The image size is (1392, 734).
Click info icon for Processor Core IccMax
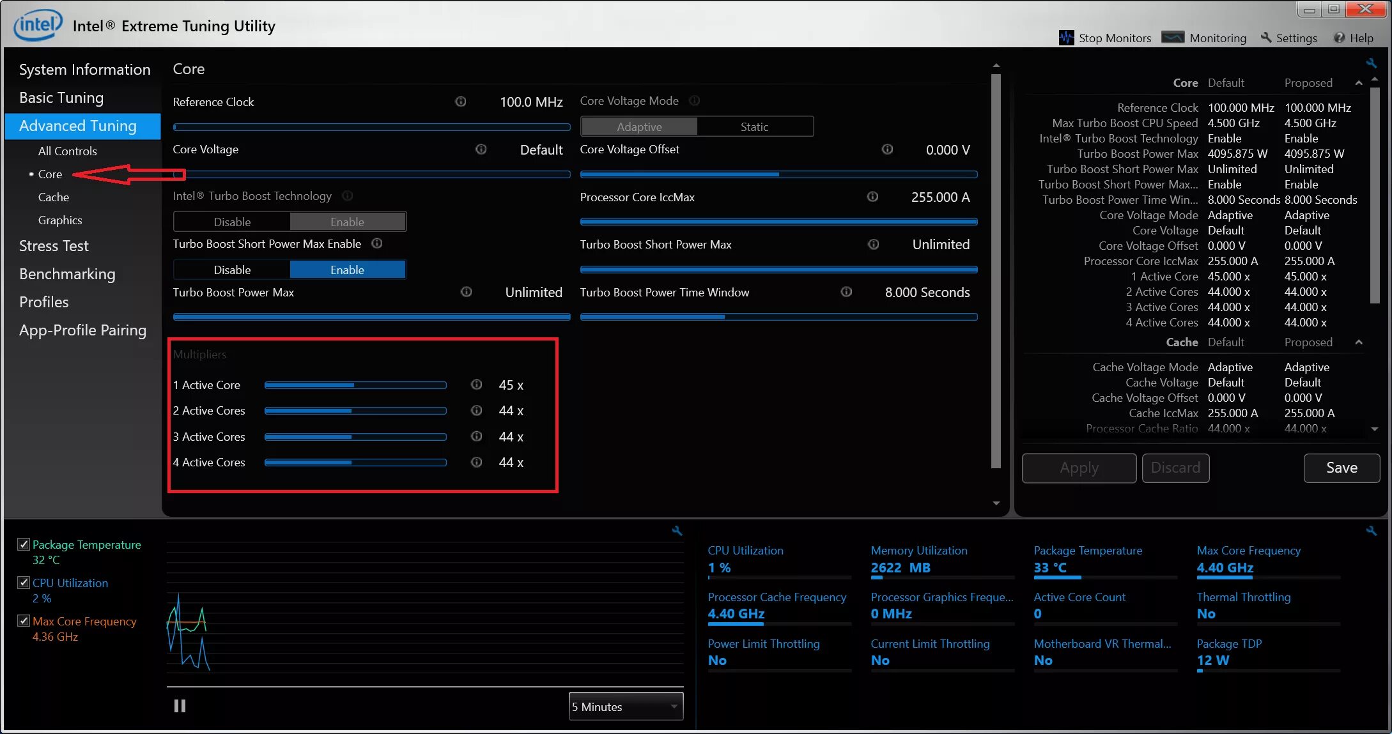coord(872,197)
